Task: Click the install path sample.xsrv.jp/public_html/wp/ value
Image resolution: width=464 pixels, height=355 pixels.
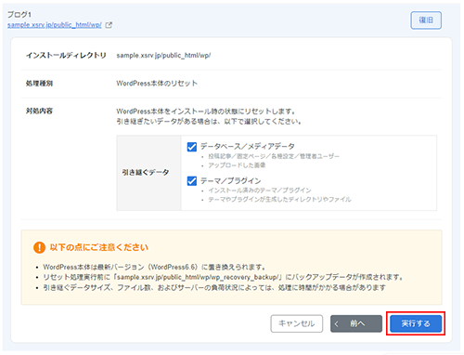Action: tap(163, 55)
